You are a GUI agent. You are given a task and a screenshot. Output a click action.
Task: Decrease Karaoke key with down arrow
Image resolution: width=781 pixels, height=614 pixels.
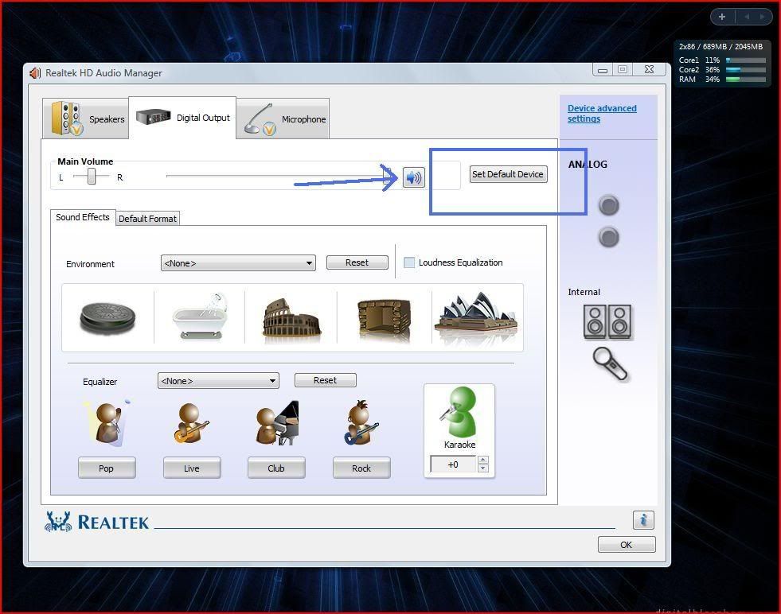pos(482,468)
